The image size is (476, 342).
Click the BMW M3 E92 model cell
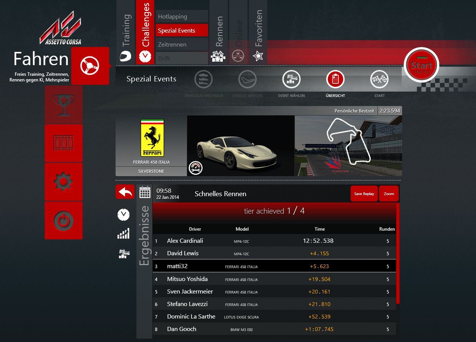click(x=242, y=330)
